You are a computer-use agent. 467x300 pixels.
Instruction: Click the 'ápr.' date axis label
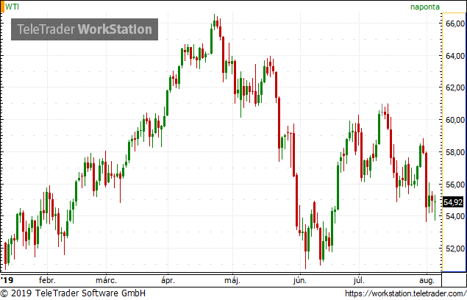point(168,281)
